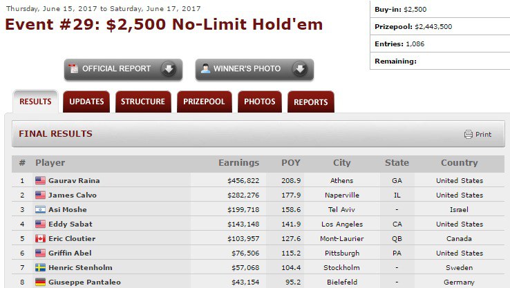Click the Israel flag beside Asi Moshe
This screenshot has width=510, height=288.
point(40,210)
